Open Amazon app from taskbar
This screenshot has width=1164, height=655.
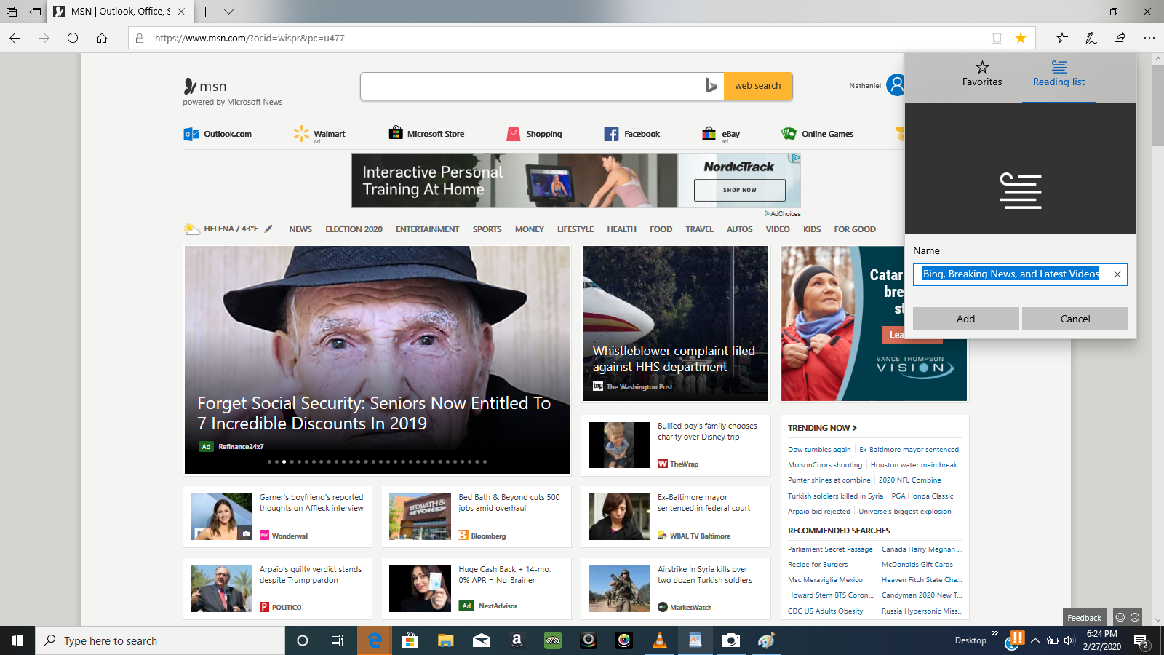517,640
